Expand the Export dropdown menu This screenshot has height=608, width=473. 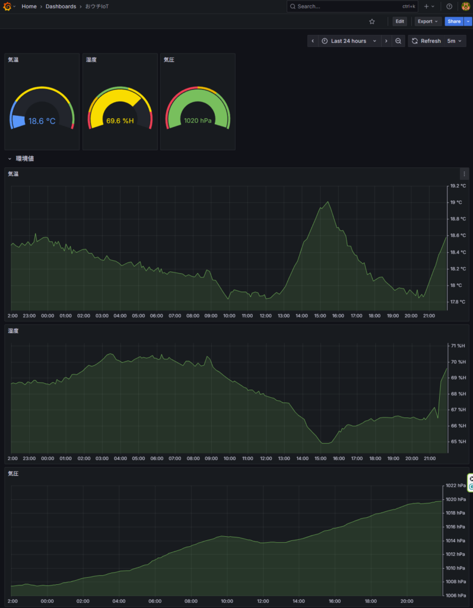click(x=428, y=21)
